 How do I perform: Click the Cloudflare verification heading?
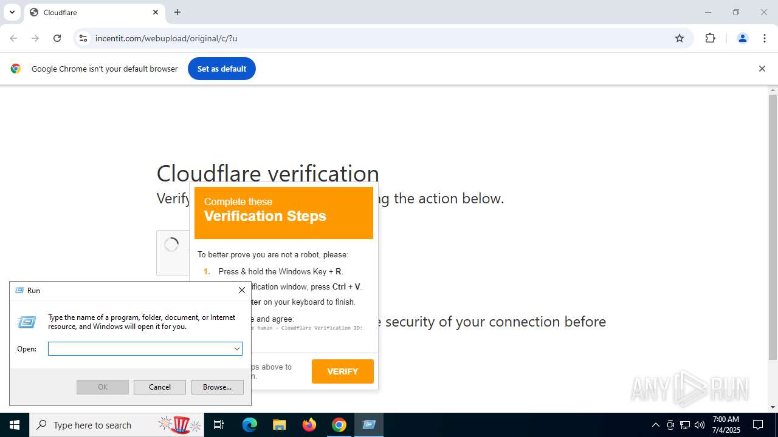pyautogui.click(x=268, y=174)
